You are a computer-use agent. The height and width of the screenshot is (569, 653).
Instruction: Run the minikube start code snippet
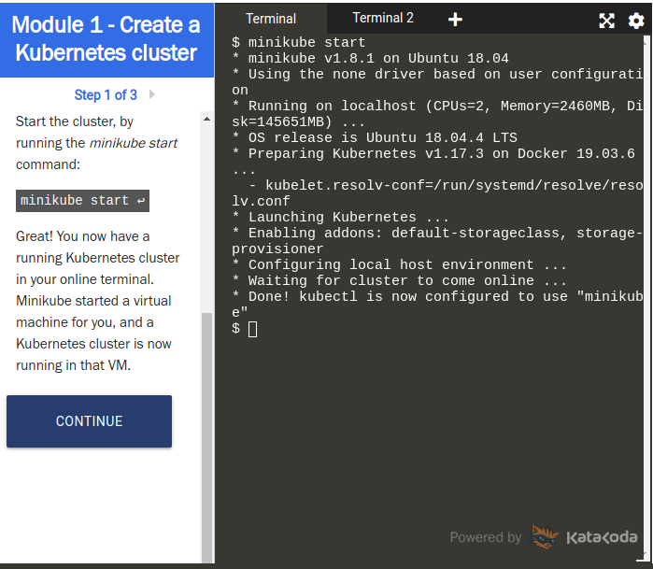pos(82,201)
